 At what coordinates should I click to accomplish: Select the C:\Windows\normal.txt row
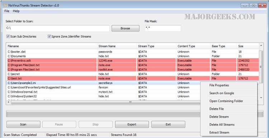[103, 92]
